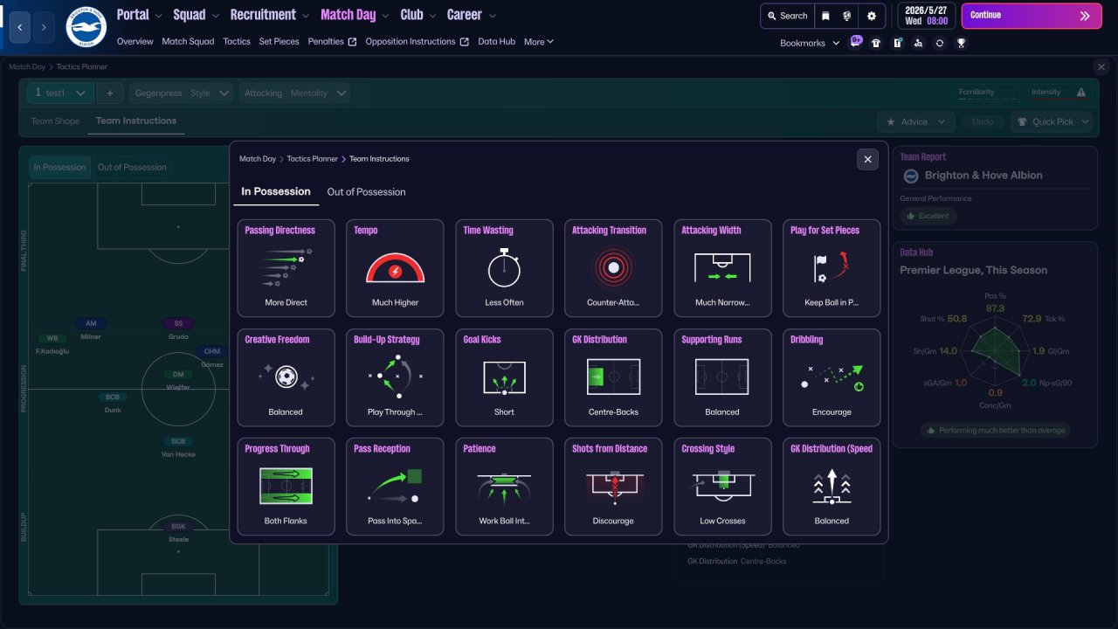The height and width of the screenshot is (629, 1118).
Task: Expand the Recruitment menu
Action: (270, 15)
